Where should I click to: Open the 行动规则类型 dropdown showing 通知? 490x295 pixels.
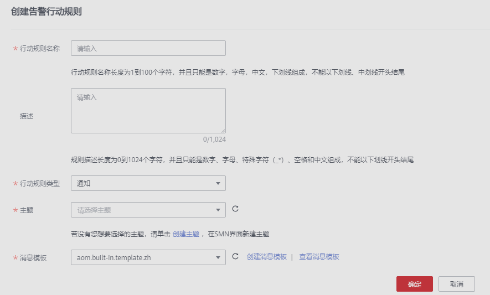pyautogui.click(x=148, y=183)
